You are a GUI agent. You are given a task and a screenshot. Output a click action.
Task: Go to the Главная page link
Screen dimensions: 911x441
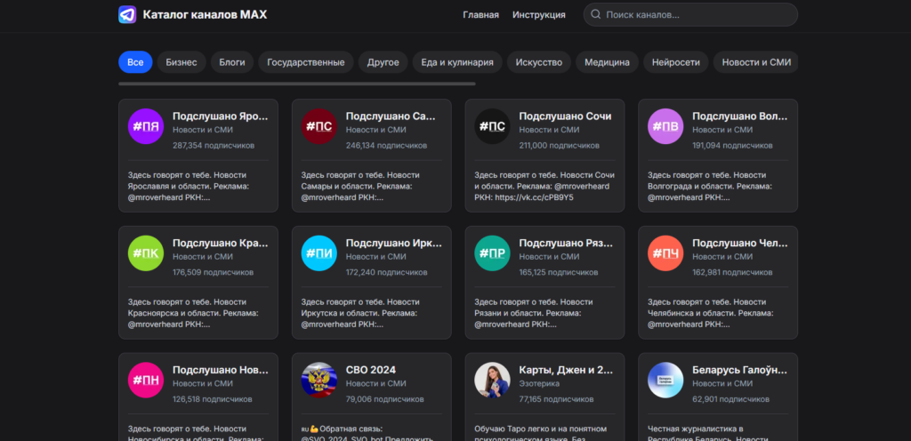480,14
